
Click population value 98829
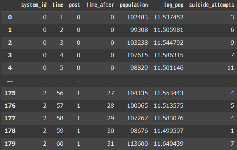tap(138, 68)
